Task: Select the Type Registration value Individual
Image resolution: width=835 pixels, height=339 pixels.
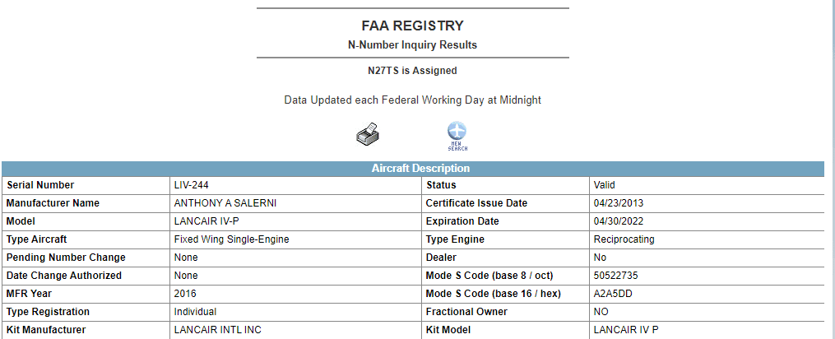Action: [x=196, y=312]
